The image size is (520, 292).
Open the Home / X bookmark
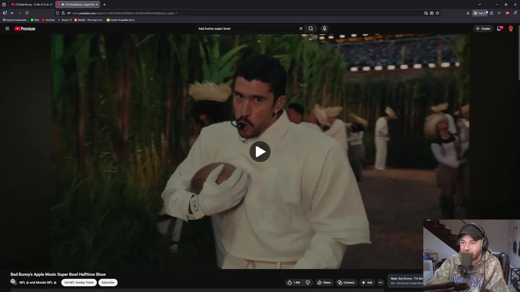[x=65, y=20]
